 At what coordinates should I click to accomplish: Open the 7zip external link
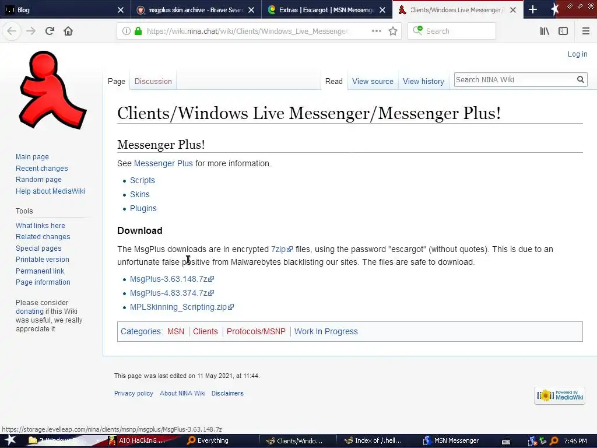[282, 249]
